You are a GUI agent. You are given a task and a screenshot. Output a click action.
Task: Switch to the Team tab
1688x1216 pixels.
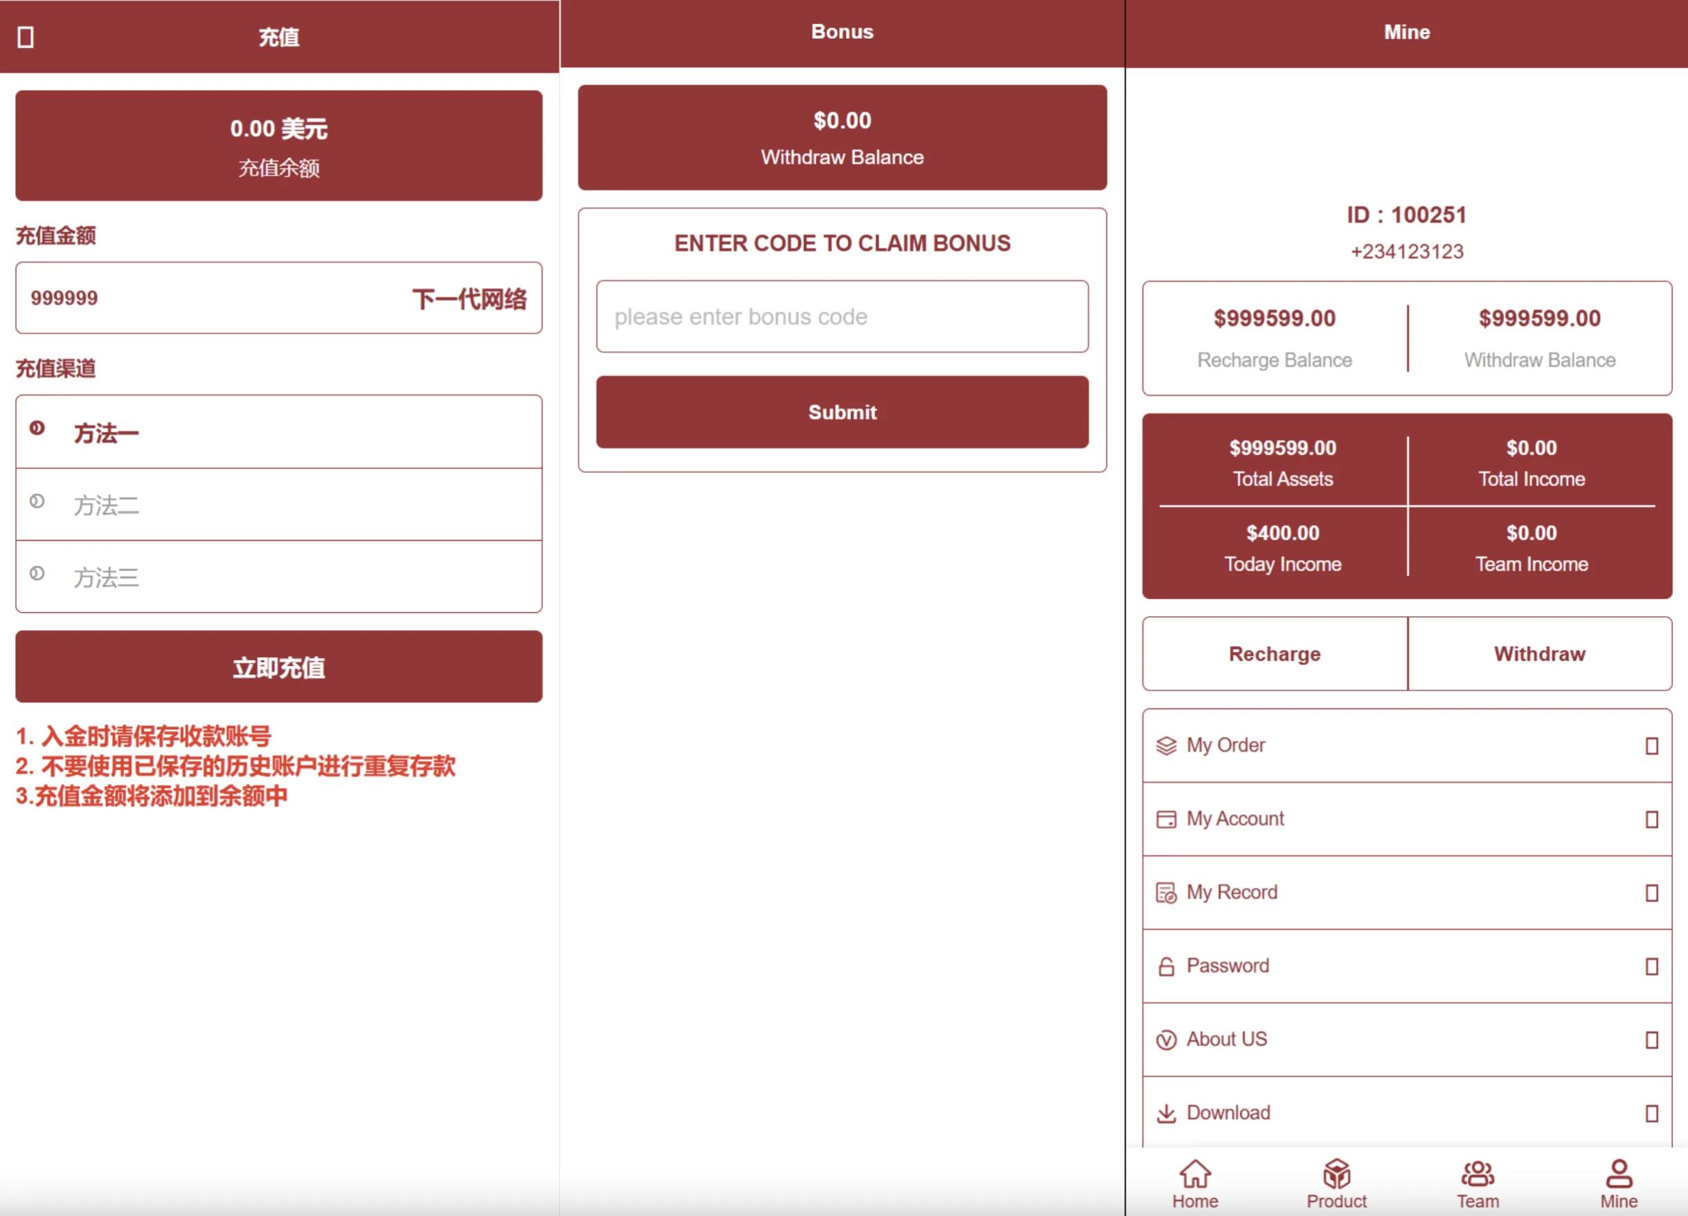(1478, 1183)
